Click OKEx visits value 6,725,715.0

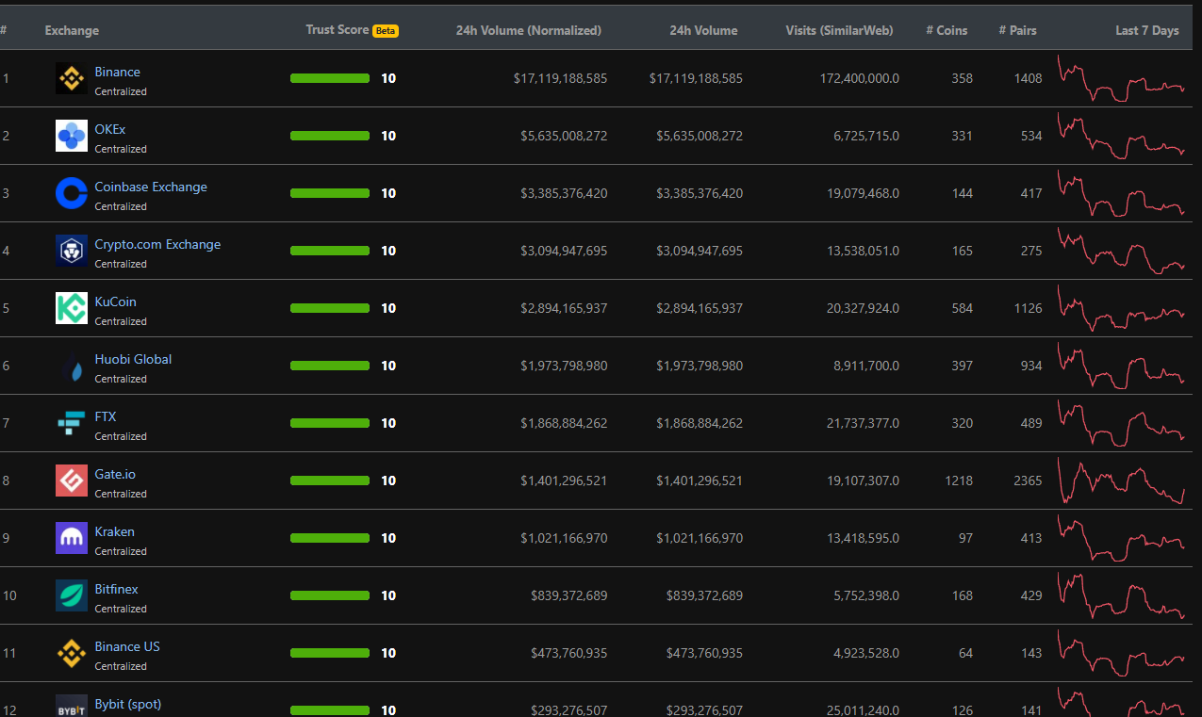point(866,136)
